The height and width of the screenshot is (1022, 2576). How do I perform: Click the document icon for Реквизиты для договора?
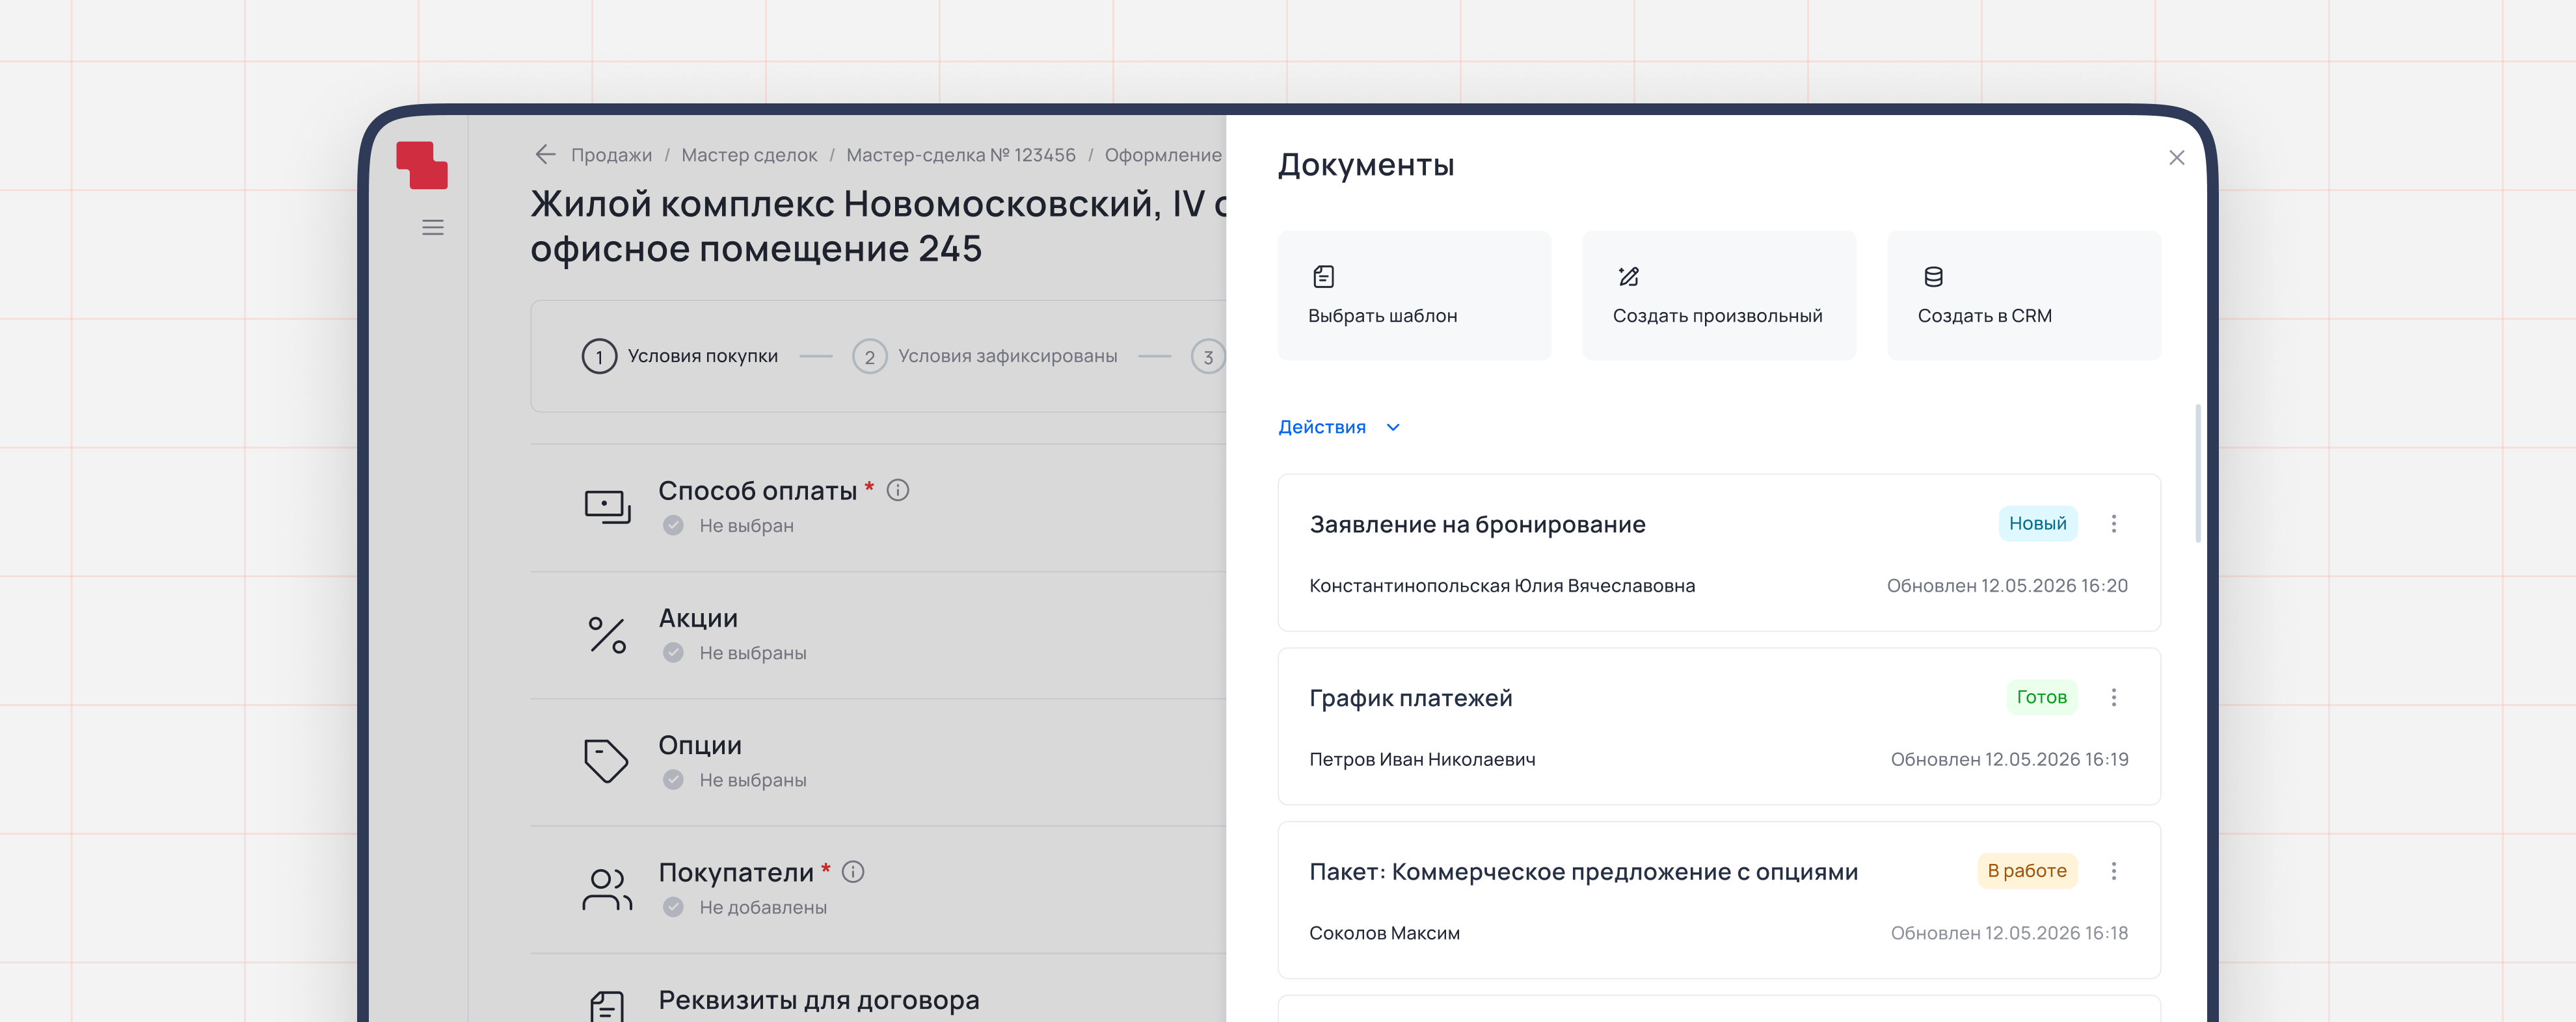pos(606,1005)
